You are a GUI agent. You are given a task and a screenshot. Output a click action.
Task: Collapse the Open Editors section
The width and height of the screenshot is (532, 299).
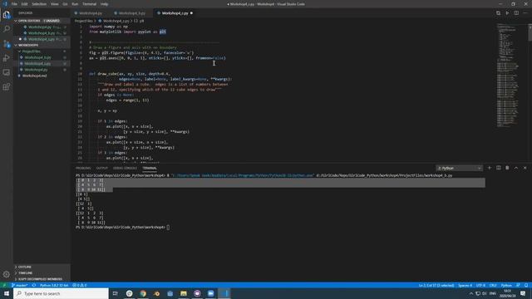tap(42, 21)
